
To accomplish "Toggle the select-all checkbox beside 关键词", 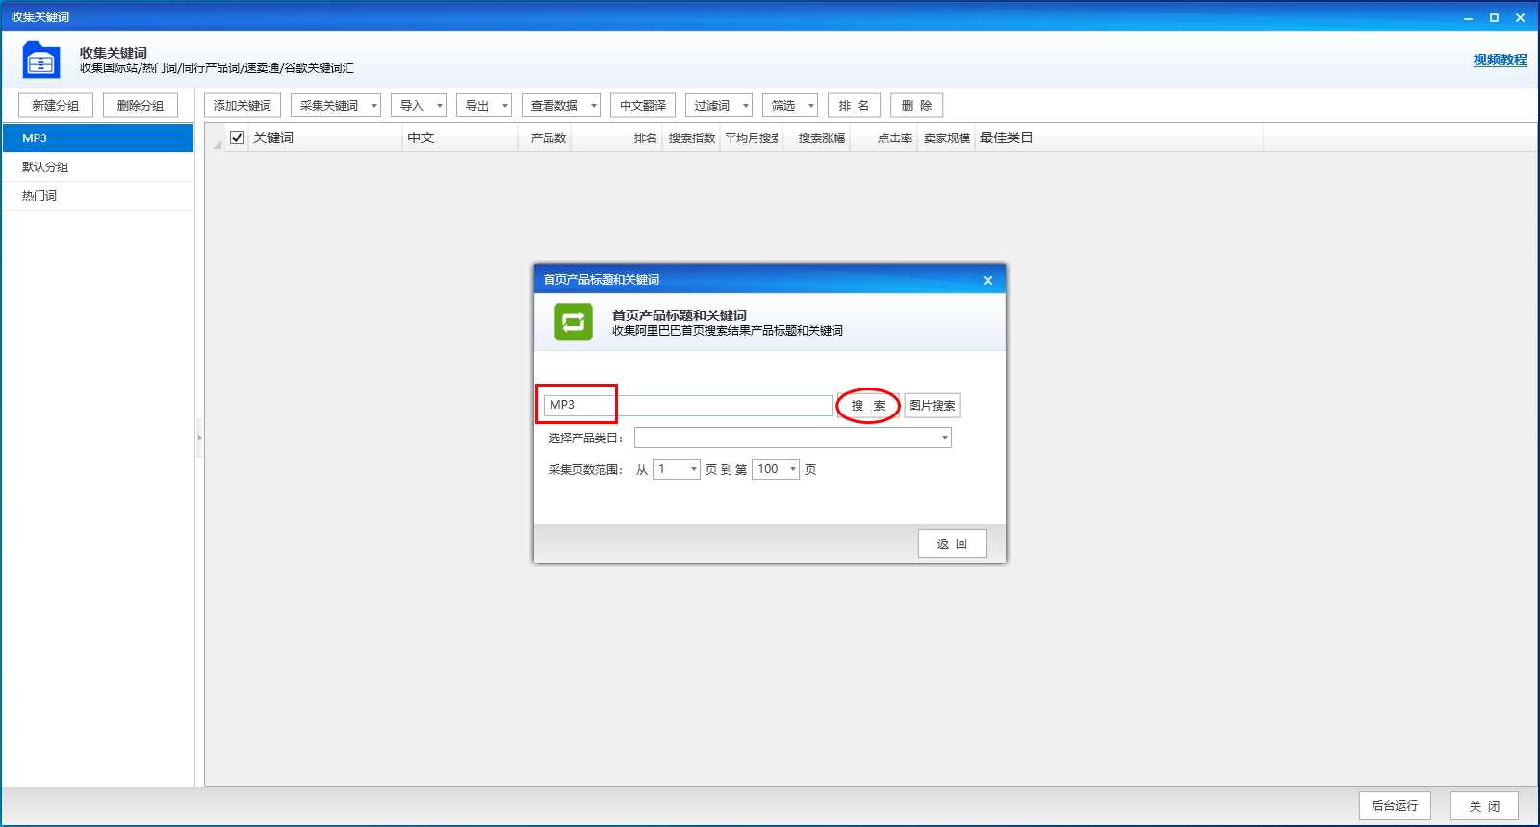I will click(x=237, y=138).
